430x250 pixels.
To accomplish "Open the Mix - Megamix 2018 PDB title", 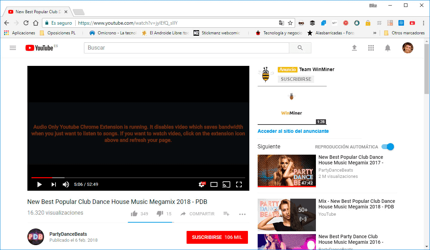I will [x=357, y=204].
